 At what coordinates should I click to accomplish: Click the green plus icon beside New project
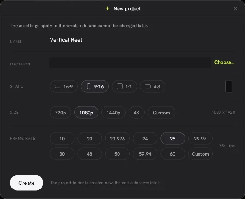107,8
